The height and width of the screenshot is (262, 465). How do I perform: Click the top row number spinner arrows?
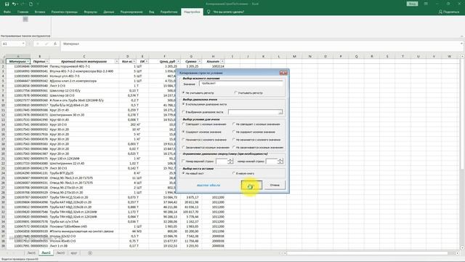230,162
